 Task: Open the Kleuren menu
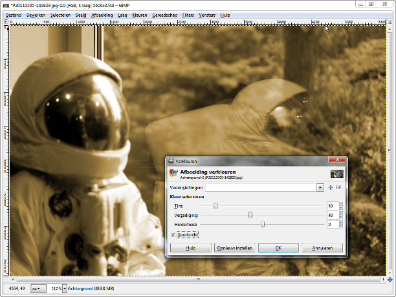point(140,15)
